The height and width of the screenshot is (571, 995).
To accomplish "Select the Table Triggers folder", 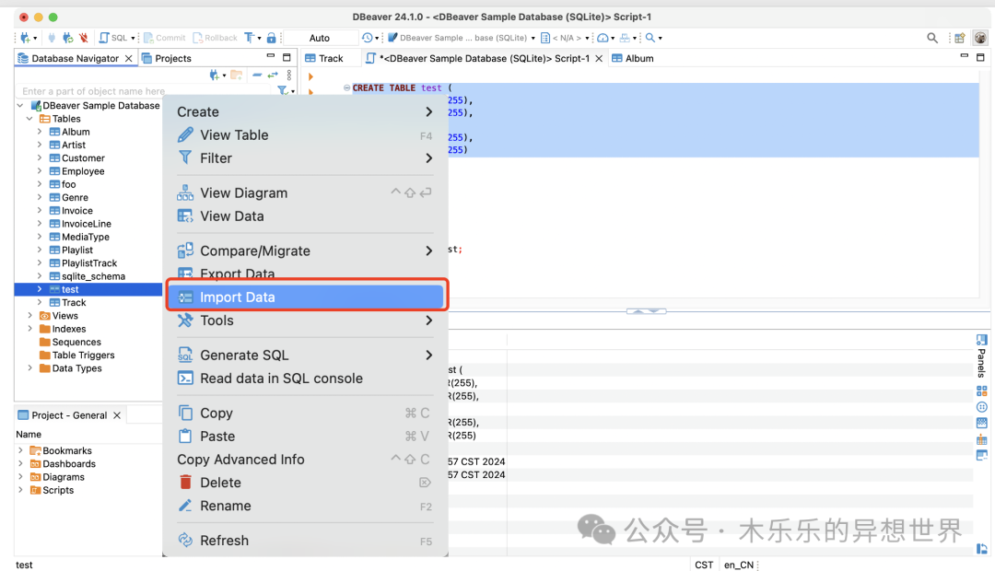I will (83, 355).
